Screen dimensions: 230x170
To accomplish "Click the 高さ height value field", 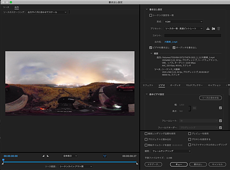I will pyautogui.click(x=181, y=111).
